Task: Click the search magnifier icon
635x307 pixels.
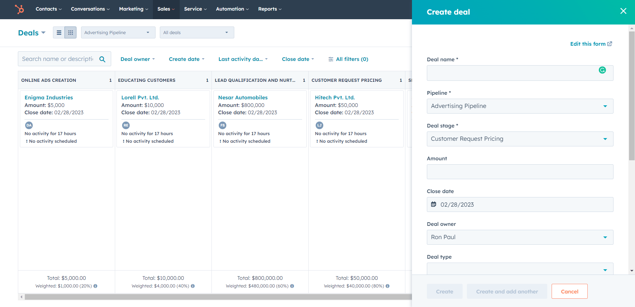Action: (102, 59)
